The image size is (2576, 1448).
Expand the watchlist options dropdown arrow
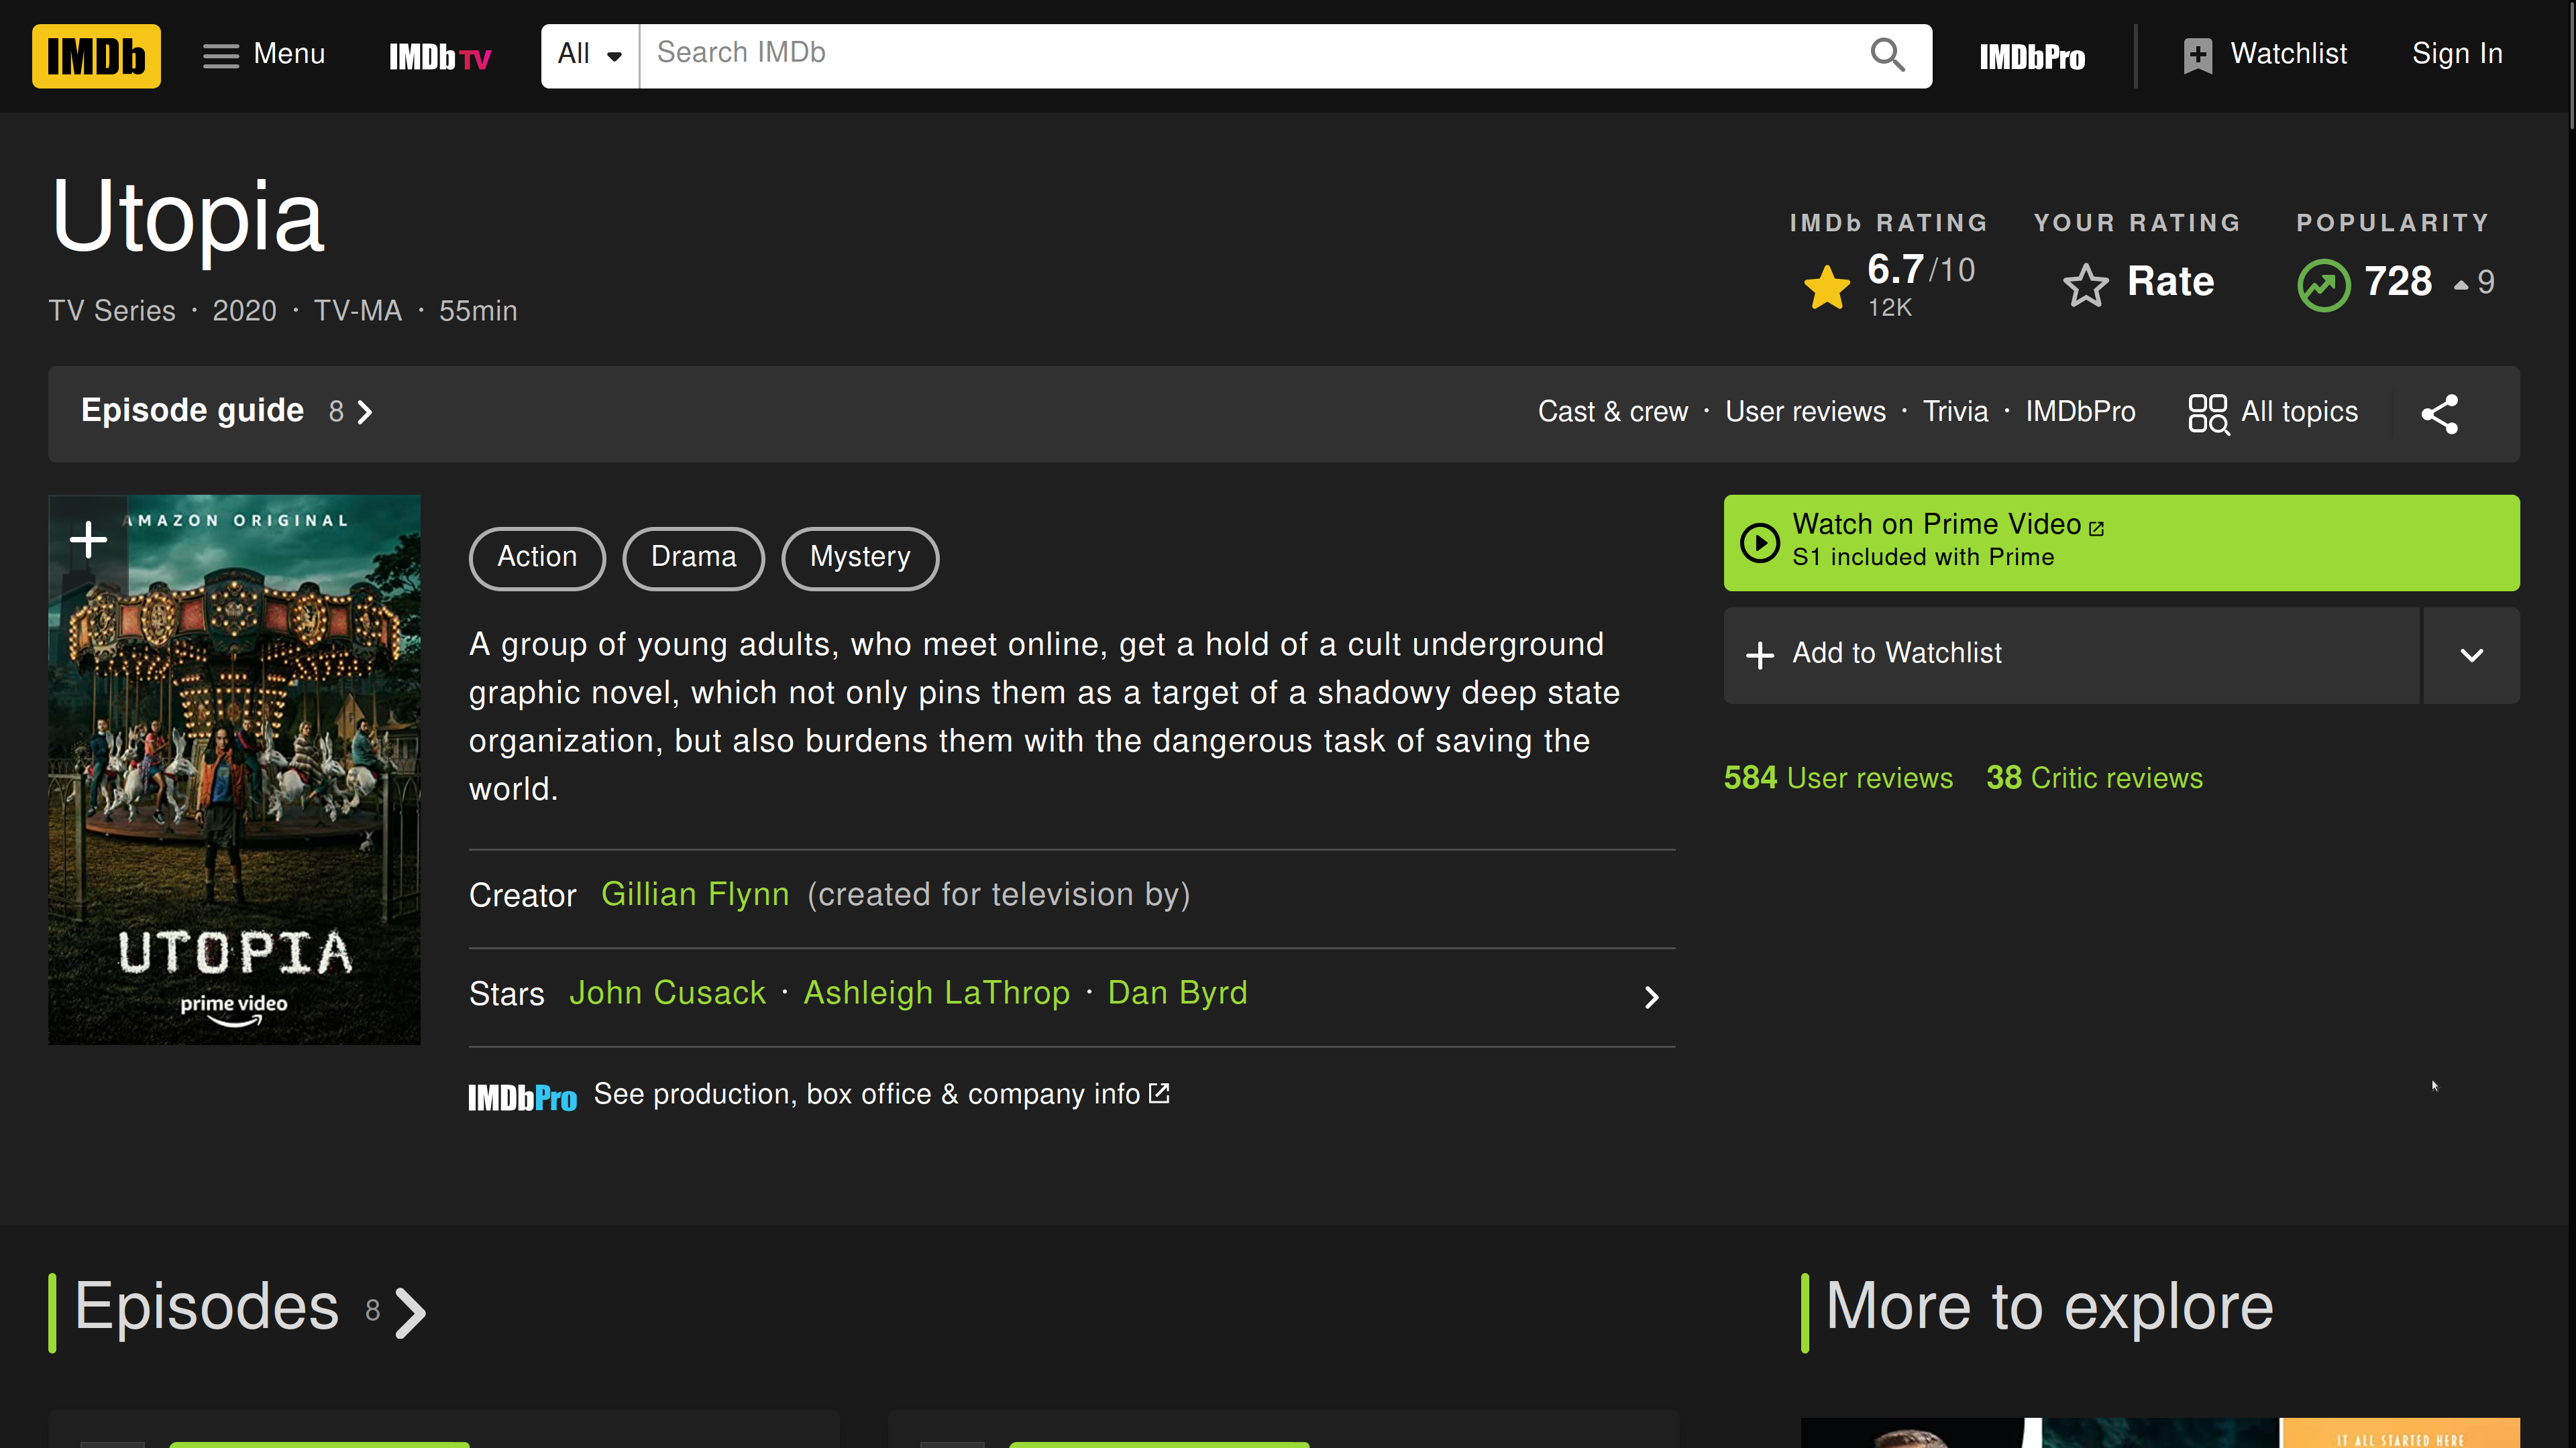click(x=2471, y=654)
